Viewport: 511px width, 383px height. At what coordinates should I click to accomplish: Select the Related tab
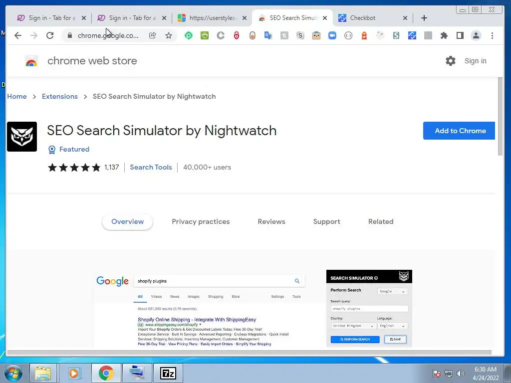click(x=381, y=222)
